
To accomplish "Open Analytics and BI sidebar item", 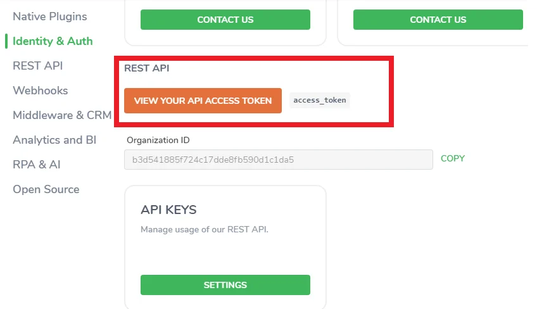I will point(54,140).
